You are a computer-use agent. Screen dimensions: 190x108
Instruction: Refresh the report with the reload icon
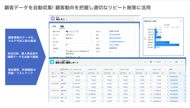170,62
